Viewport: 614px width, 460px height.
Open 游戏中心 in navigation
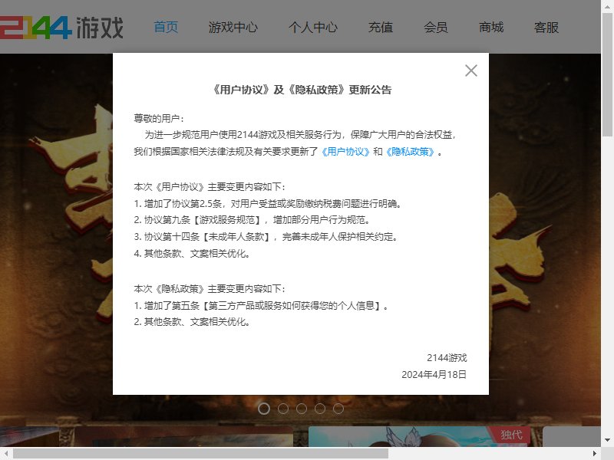point(233,27)
